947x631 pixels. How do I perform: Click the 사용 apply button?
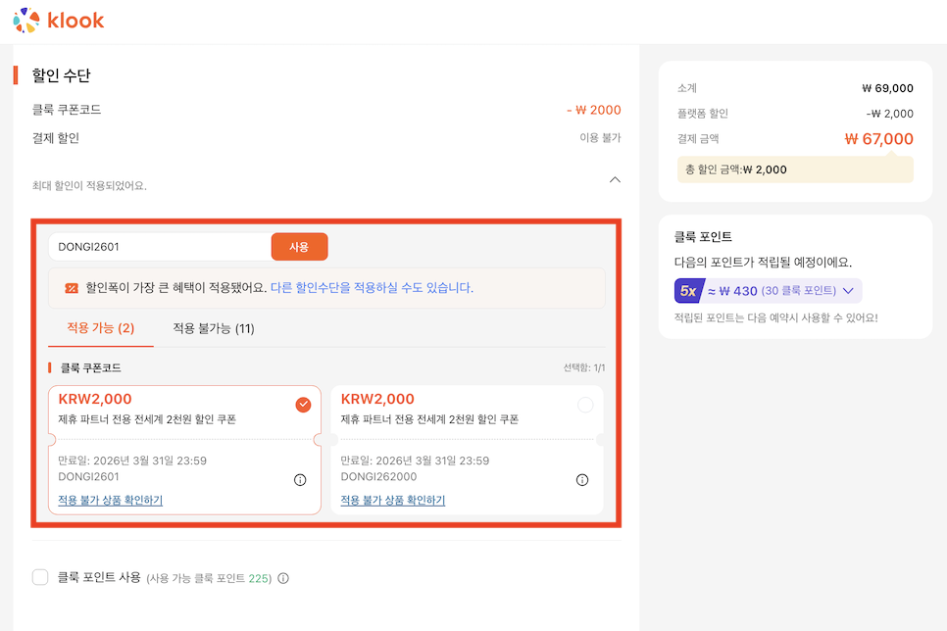pyautogui.click(x=300, y=247)
